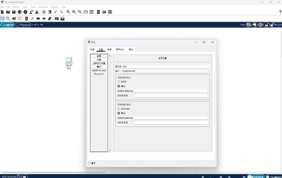Click the Power Cycle Devices icon
The image size is (282, 178).
coord(18,176)
